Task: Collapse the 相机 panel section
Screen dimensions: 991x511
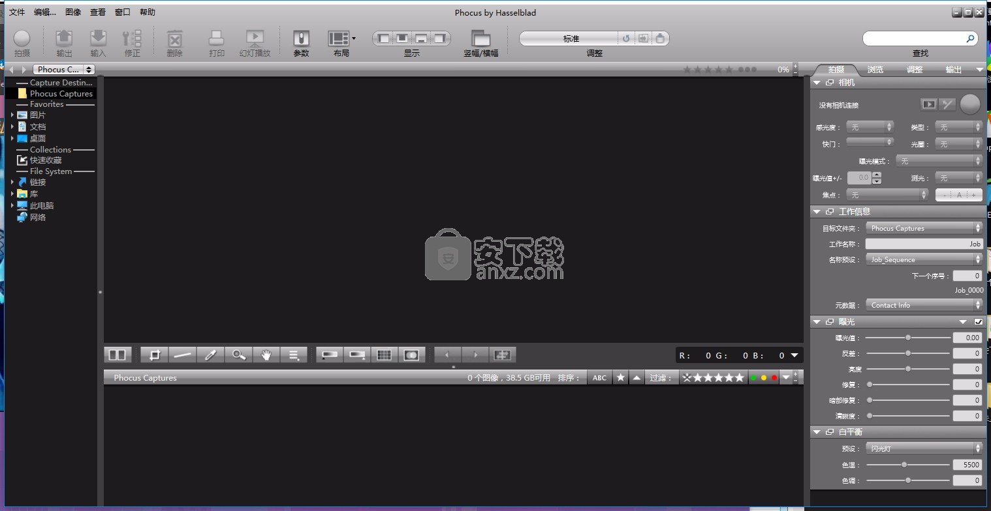Action: point(817,83)
